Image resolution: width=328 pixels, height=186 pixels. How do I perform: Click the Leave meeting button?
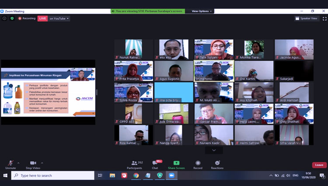319,165
